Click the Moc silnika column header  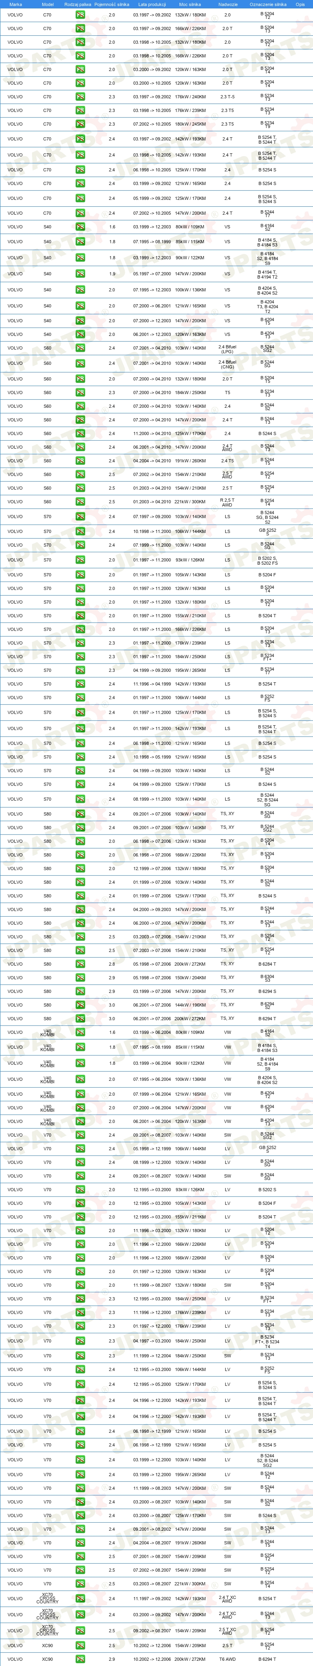pos(190,4)
